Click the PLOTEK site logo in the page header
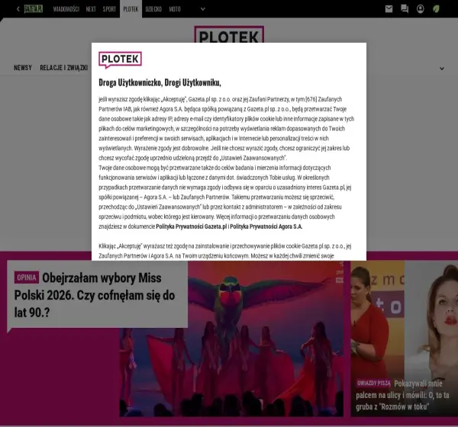 (x=229, y=35)
